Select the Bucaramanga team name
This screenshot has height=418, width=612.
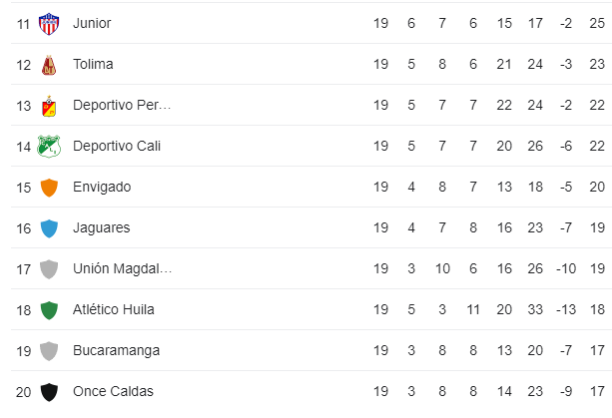point(117,351)
